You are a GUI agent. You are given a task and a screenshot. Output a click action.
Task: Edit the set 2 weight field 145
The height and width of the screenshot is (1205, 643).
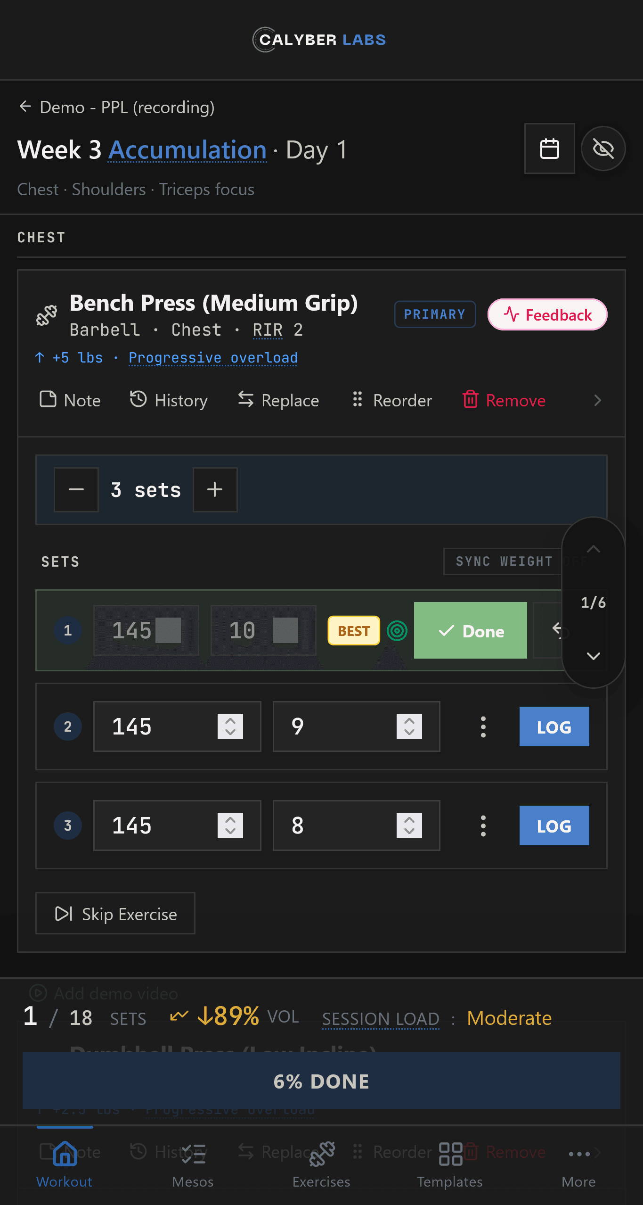click(x=177, y=726)
